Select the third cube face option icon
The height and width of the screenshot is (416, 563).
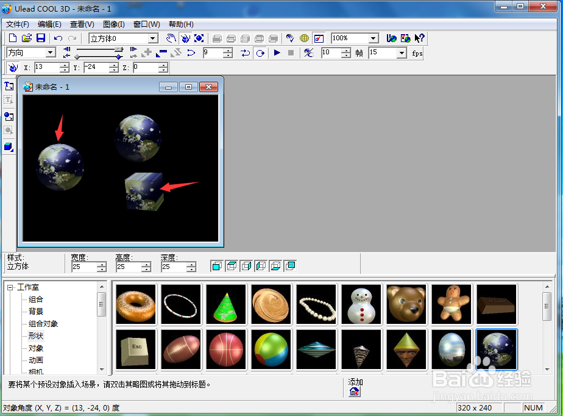click(246, 266)
